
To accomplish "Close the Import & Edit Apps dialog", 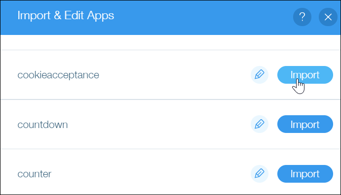I will click(x=328, y=17).
